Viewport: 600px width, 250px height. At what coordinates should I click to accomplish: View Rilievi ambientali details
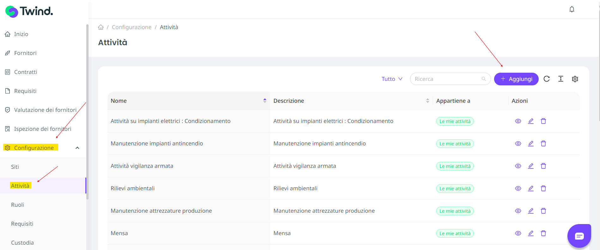518,188
